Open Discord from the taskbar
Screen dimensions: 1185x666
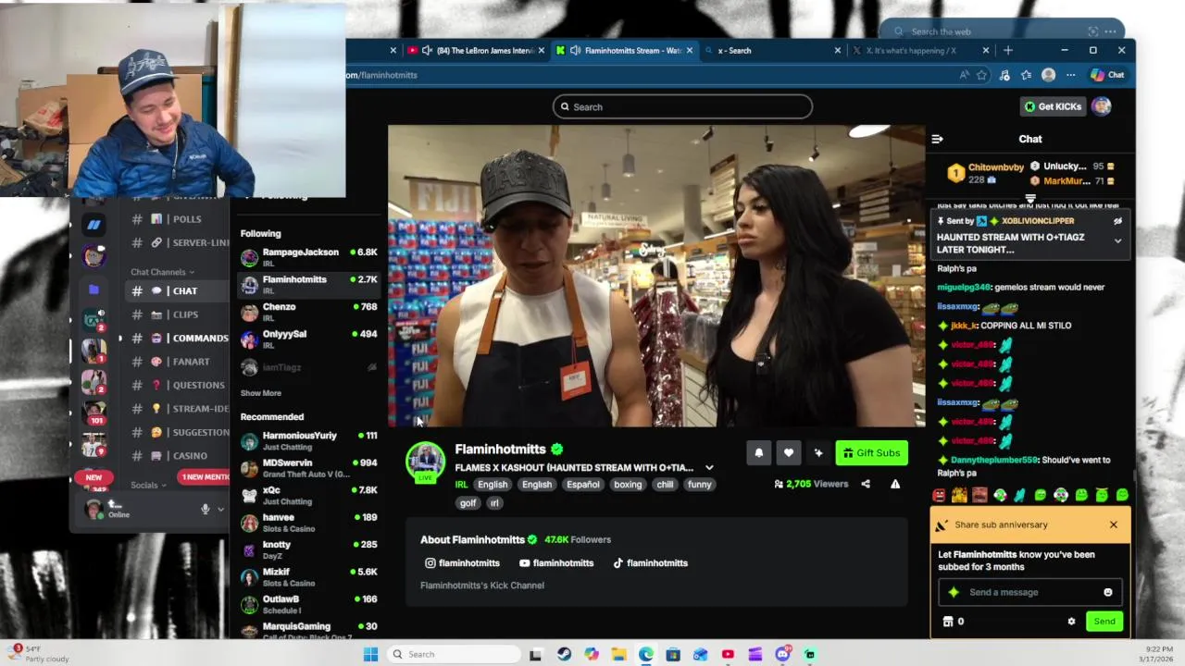click(782, 654)
